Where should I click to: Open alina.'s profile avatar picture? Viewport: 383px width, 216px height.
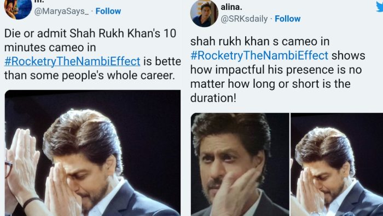point(204,14)
